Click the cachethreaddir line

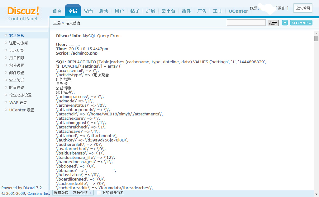pyautogui.click(x=105, y=188)
